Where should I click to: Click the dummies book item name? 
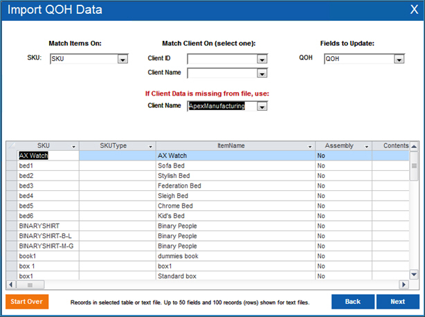178,256
